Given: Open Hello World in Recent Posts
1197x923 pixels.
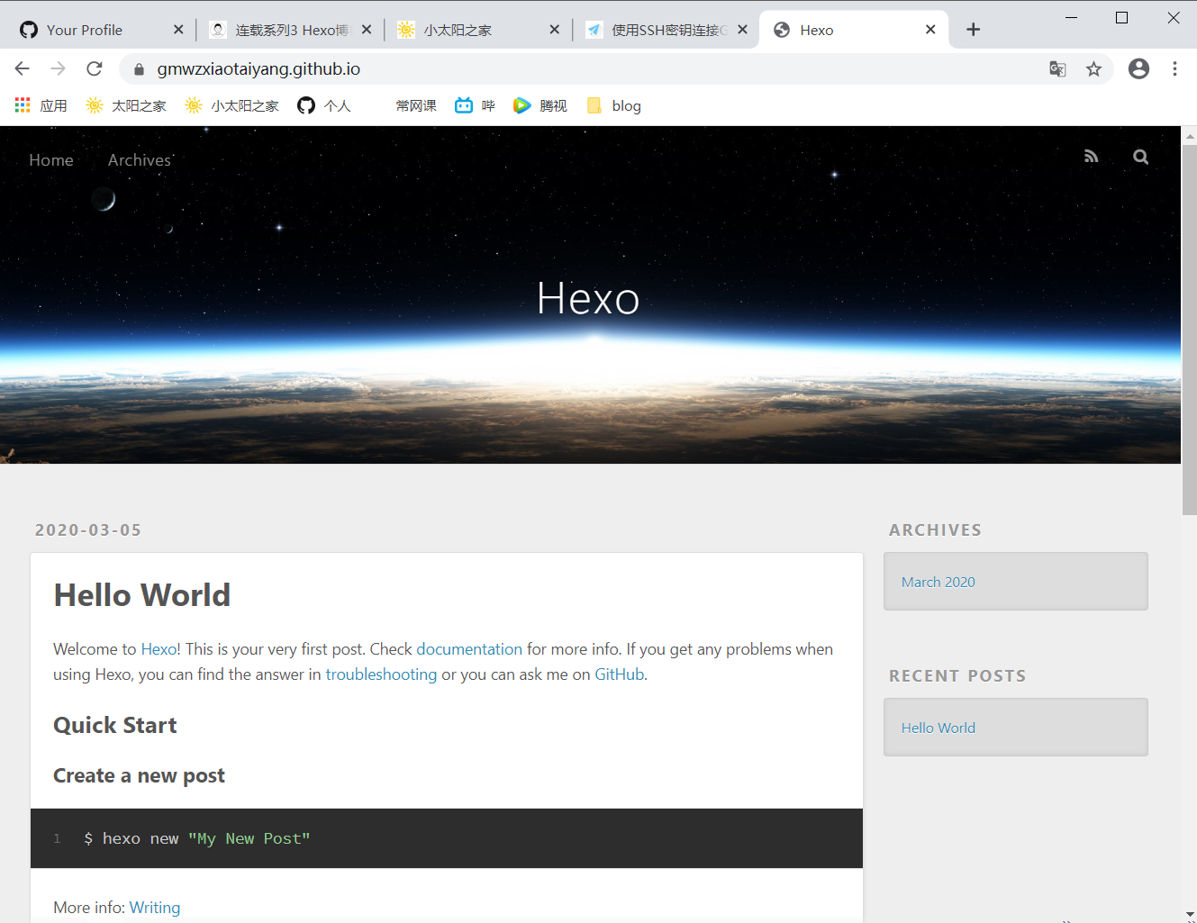Looking at the screenshot, I should [939, 728].
